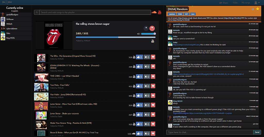Adjust the volume slider
This screenshot has height=137, width=264.
pos(148,34)
